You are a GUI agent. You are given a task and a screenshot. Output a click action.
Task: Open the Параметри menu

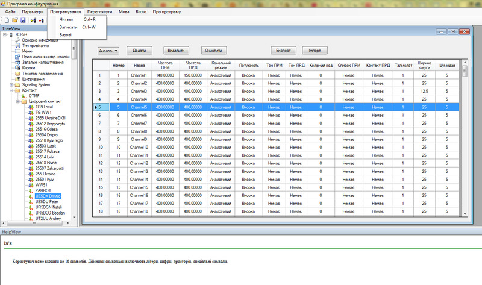pos(33,11)
